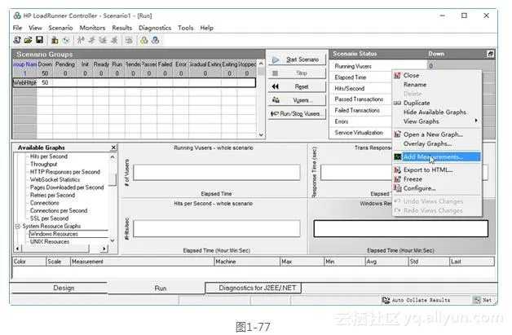Screen dimensions: 512x335
Task: Click the up arrow on the Scenario Groups scrollbar
Action: [261, 64]
